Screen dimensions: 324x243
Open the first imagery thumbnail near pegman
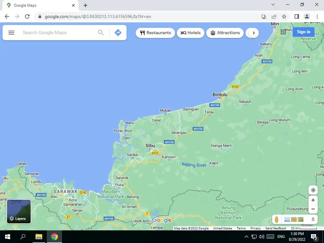tap(287, 219)
